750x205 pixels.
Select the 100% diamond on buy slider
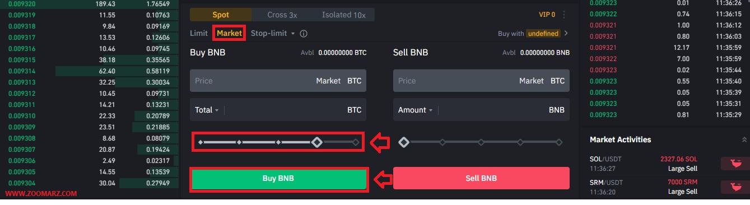coord(356,142)
